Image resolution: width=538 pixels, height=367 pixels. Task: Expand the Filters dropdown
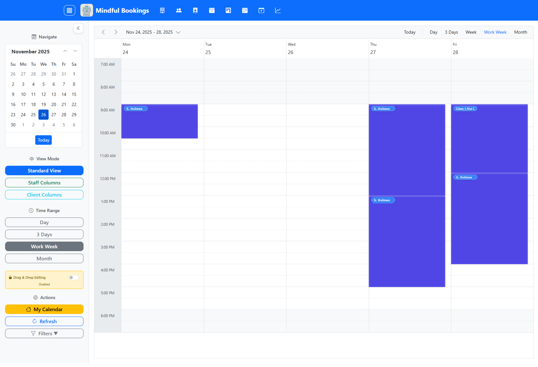(44, 333)
